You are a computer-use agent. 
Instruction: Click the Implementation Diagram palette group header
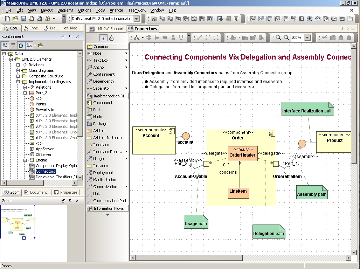107,96
